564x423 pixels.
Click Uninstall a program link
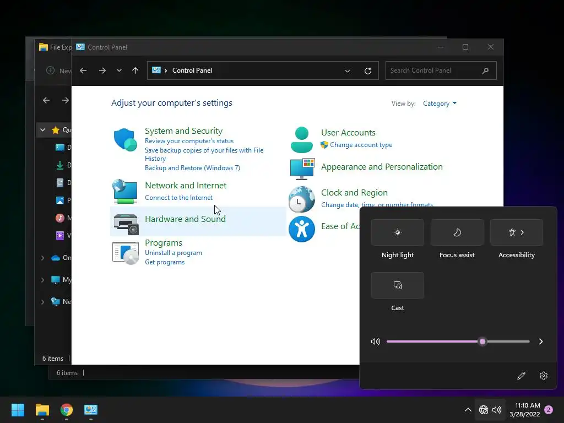(173, 253)
